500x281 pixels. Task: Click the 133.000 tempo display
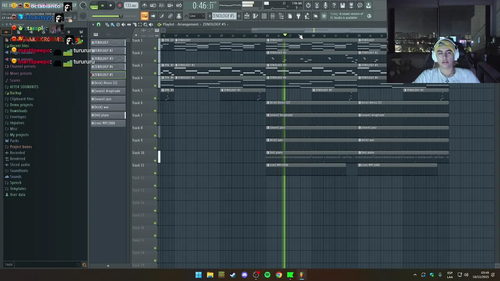[131, 6]
